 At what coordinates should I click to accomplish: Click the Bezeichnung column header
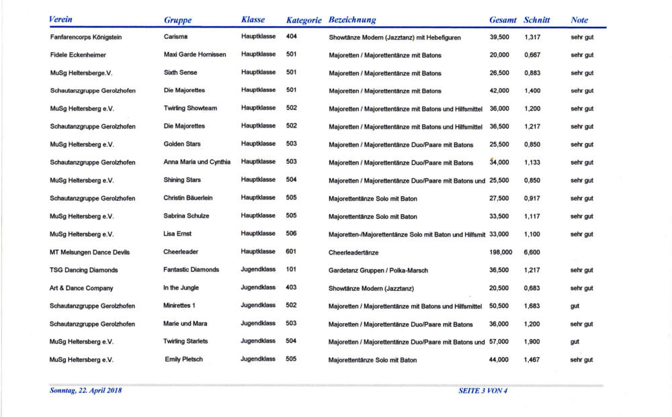(x=352, y=19)
